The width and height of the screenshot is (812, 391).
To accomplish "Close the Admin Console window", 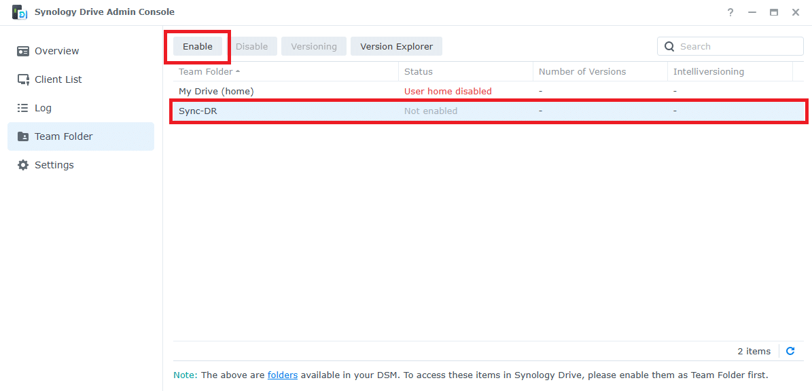I will pyautogui.click(x=796, y=12).
